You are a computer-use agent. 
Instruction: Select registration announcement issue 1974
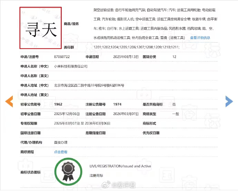click(117, 104)
